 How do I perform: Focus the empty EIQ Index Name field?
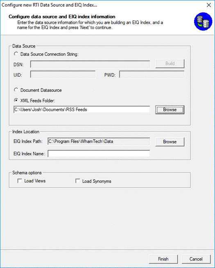[x=99, y=154]
